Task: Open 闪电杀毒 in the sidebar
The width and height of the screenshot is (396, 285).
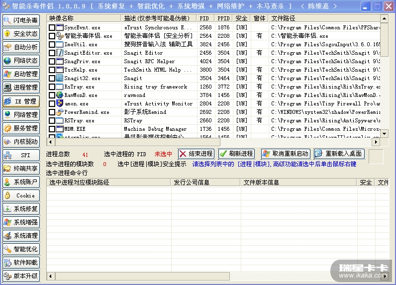Action: (x=21, y=20)
